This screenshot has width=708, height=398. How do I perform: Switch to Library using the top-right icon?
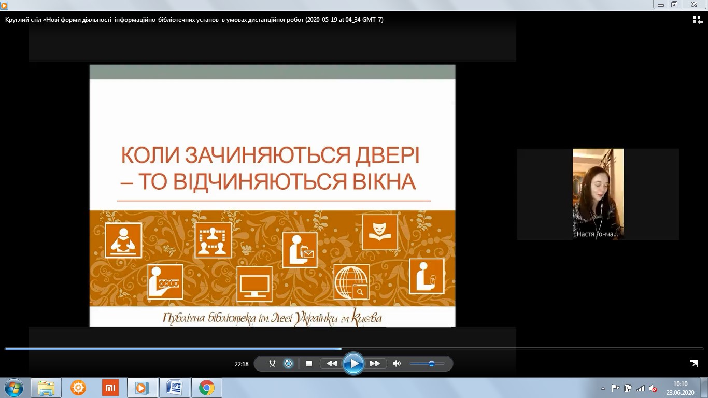[x=698, y=20]
